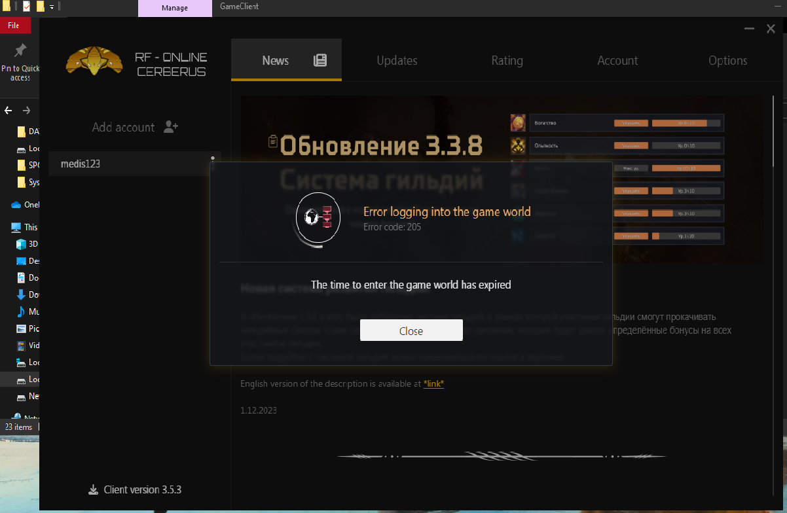Click the "Обновление 3.3.8" banner heading
Viewport: 787px width, 513px height.
[381, 145]
